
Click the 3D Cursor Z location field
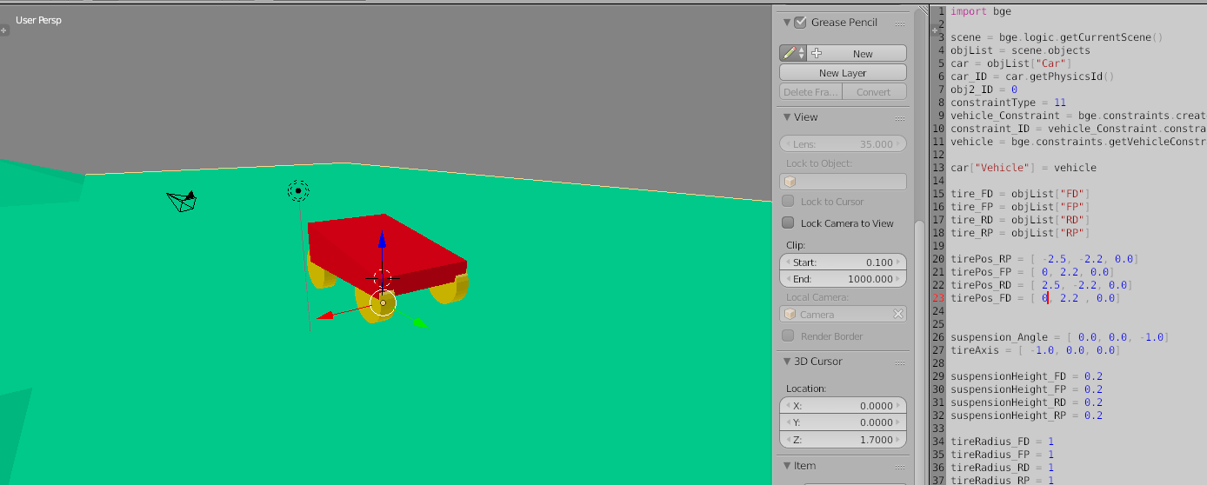(843, 440)
